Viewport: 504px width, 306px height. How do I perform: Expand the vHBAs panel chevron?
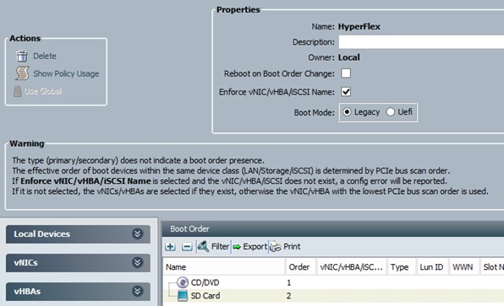tap(137, 292)
